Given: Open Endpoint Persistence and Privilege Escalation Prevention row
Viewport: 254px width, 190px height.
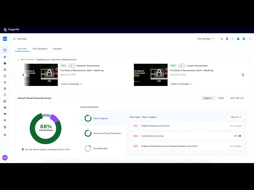Looking at the screenshot, I should pyautogui.click(x=187, y=146).
